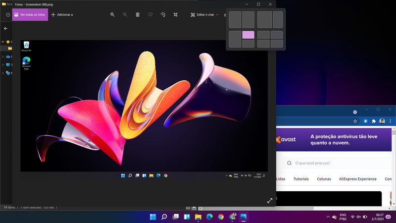Click the blue plus extension icon in Chrome
The width and height of the screenshot is (396, 223).
click(x=365, y=121)
